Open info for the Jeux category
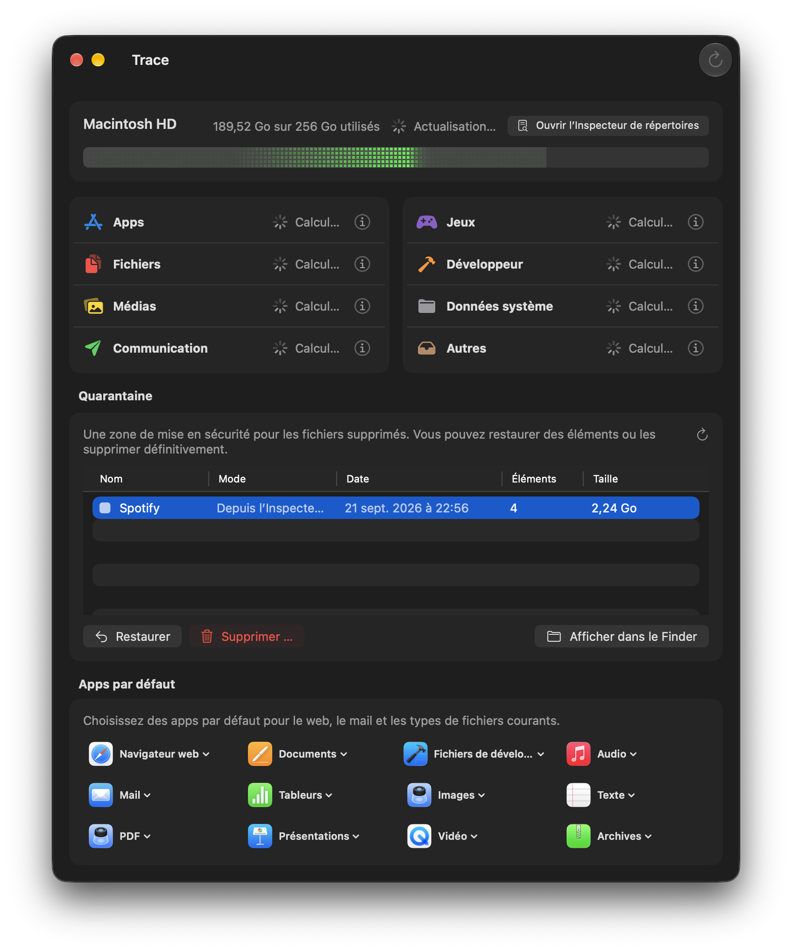 pyautogui.click(x=696, y=222)
